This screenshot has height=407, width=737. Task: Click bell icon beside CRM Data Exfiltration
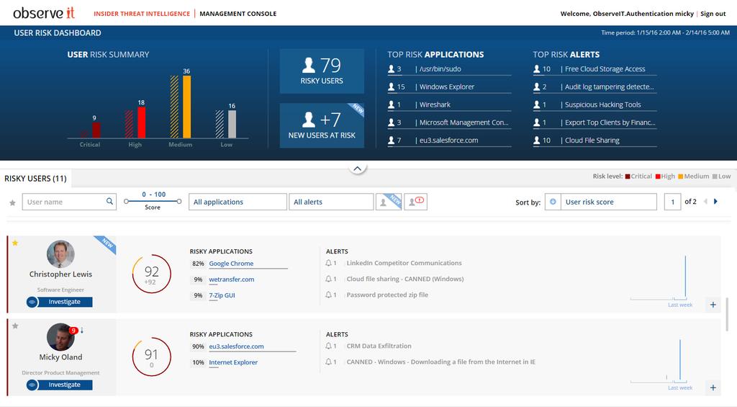pos(328,346)
